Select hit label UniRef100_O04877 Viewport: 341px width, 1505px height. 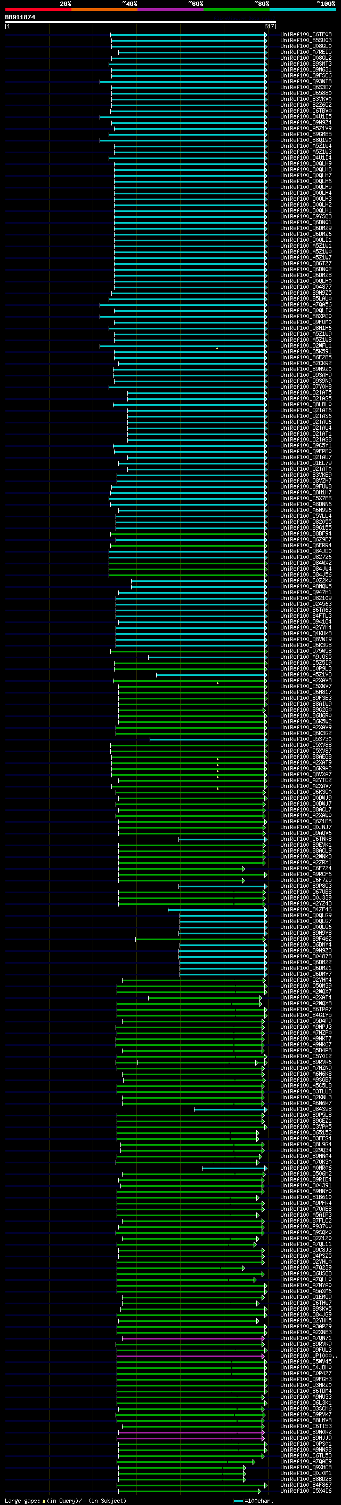[306, 287]
